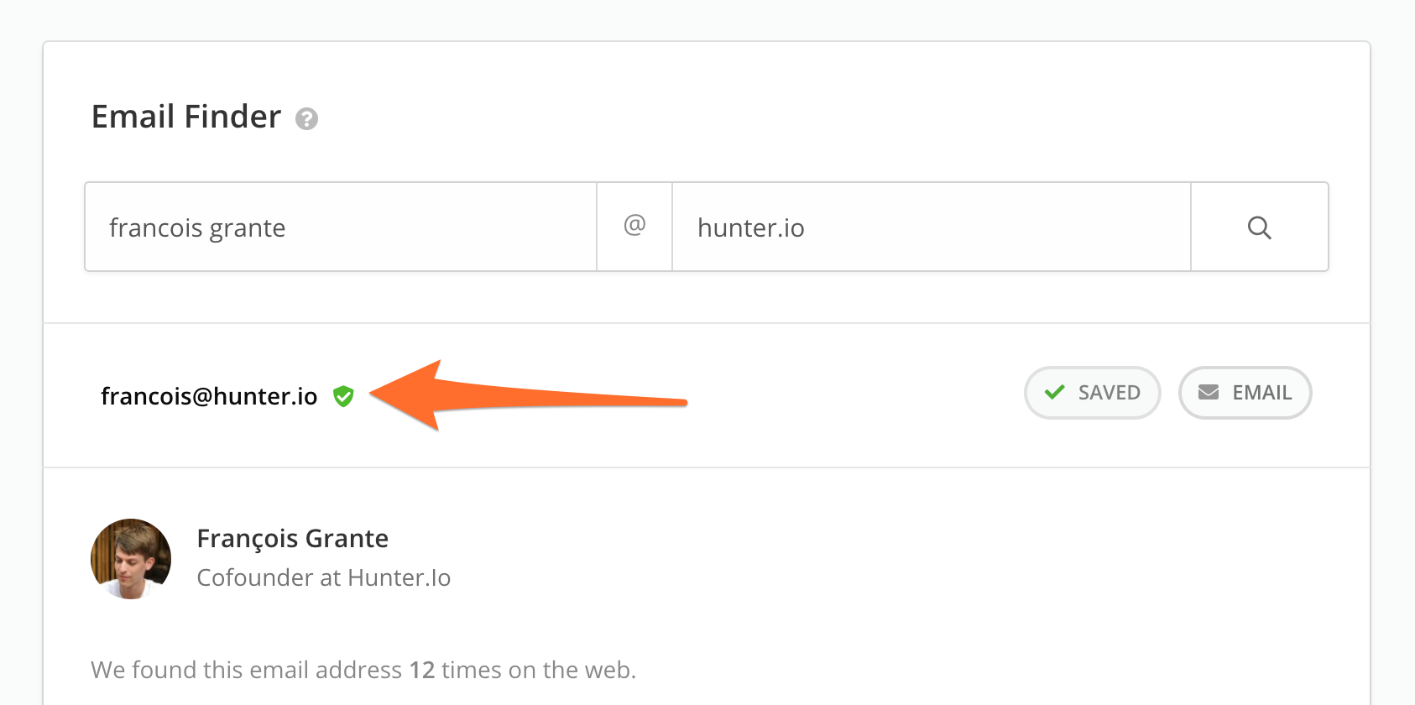The width and height of the screenshot is (1415, 705).
Task: Open the Email Finder help question mark
Action: (x=306, y=119)
